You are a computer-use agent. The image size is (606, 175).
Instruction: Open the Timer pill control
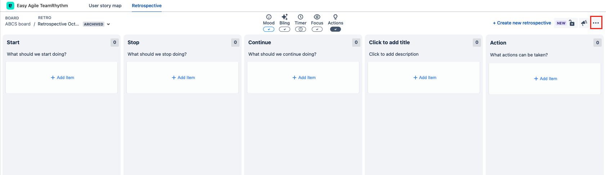[300, 29]
